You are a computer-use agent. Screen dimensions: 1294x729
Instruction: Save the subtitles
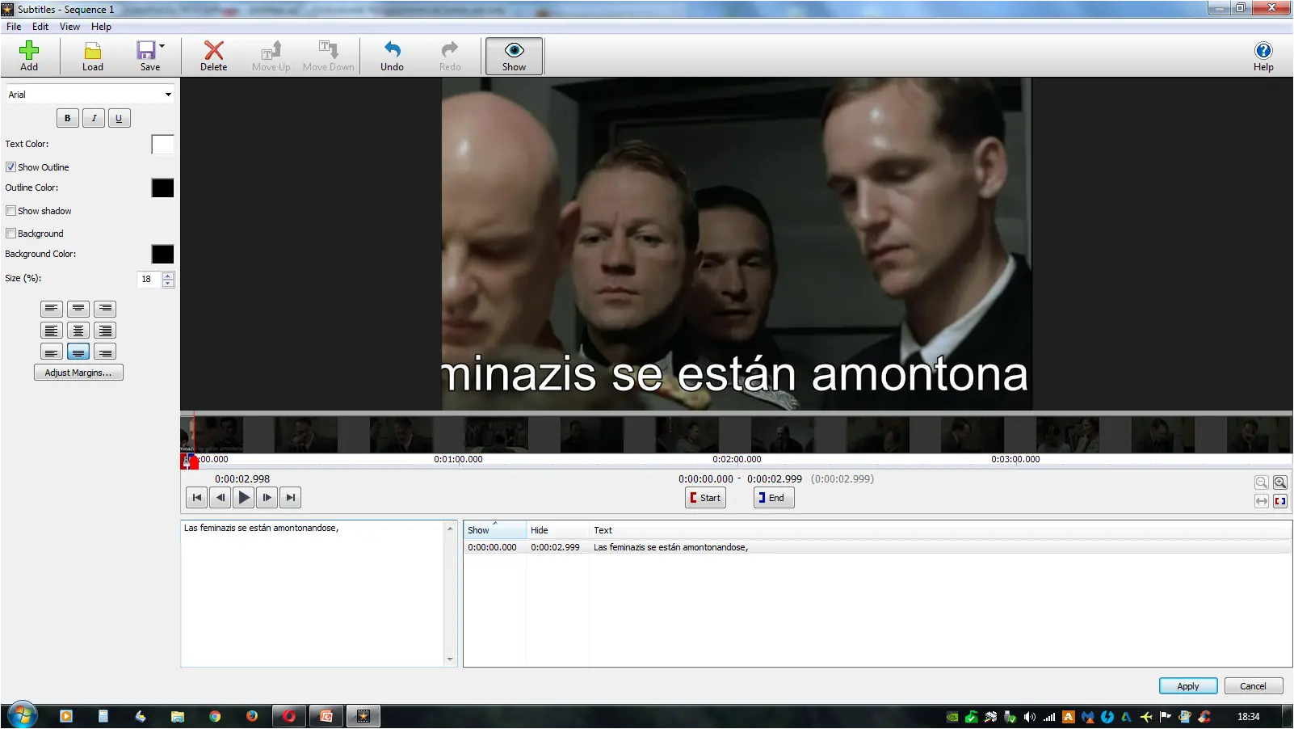click(147, 56)
